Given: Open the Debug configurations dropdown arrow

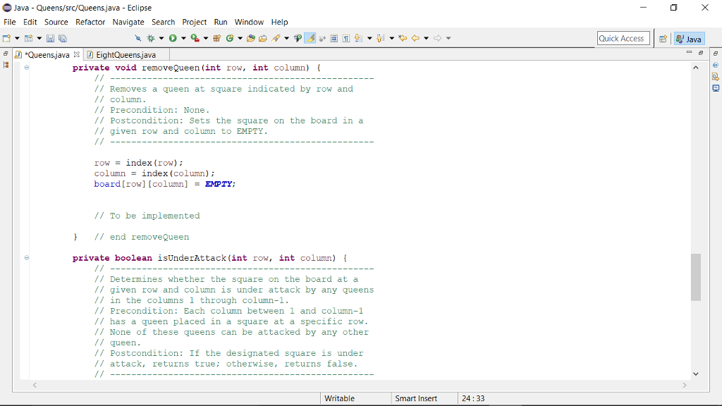Looking at the screenshot, I should pos(161,38).
